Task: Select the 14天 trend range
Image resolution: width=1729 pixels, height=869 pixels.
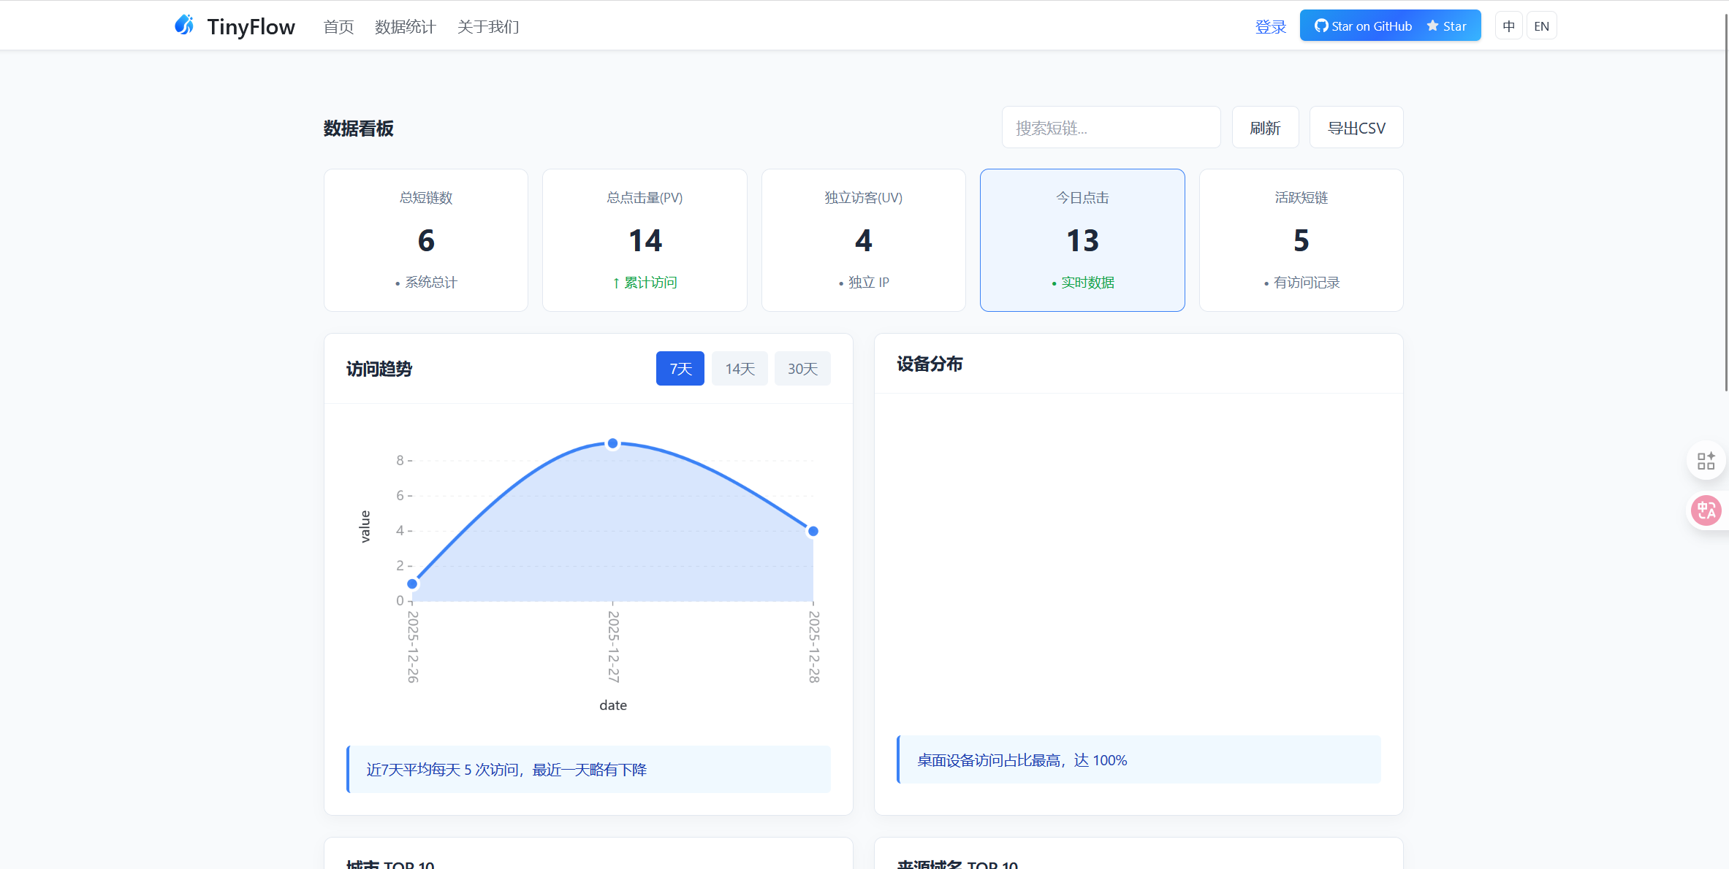Action: pyautogui.click(x=740, y=369)
